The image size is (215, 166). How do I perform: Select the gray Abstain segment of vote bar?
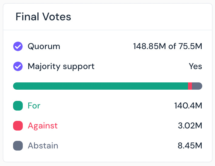tap(197, 86)
